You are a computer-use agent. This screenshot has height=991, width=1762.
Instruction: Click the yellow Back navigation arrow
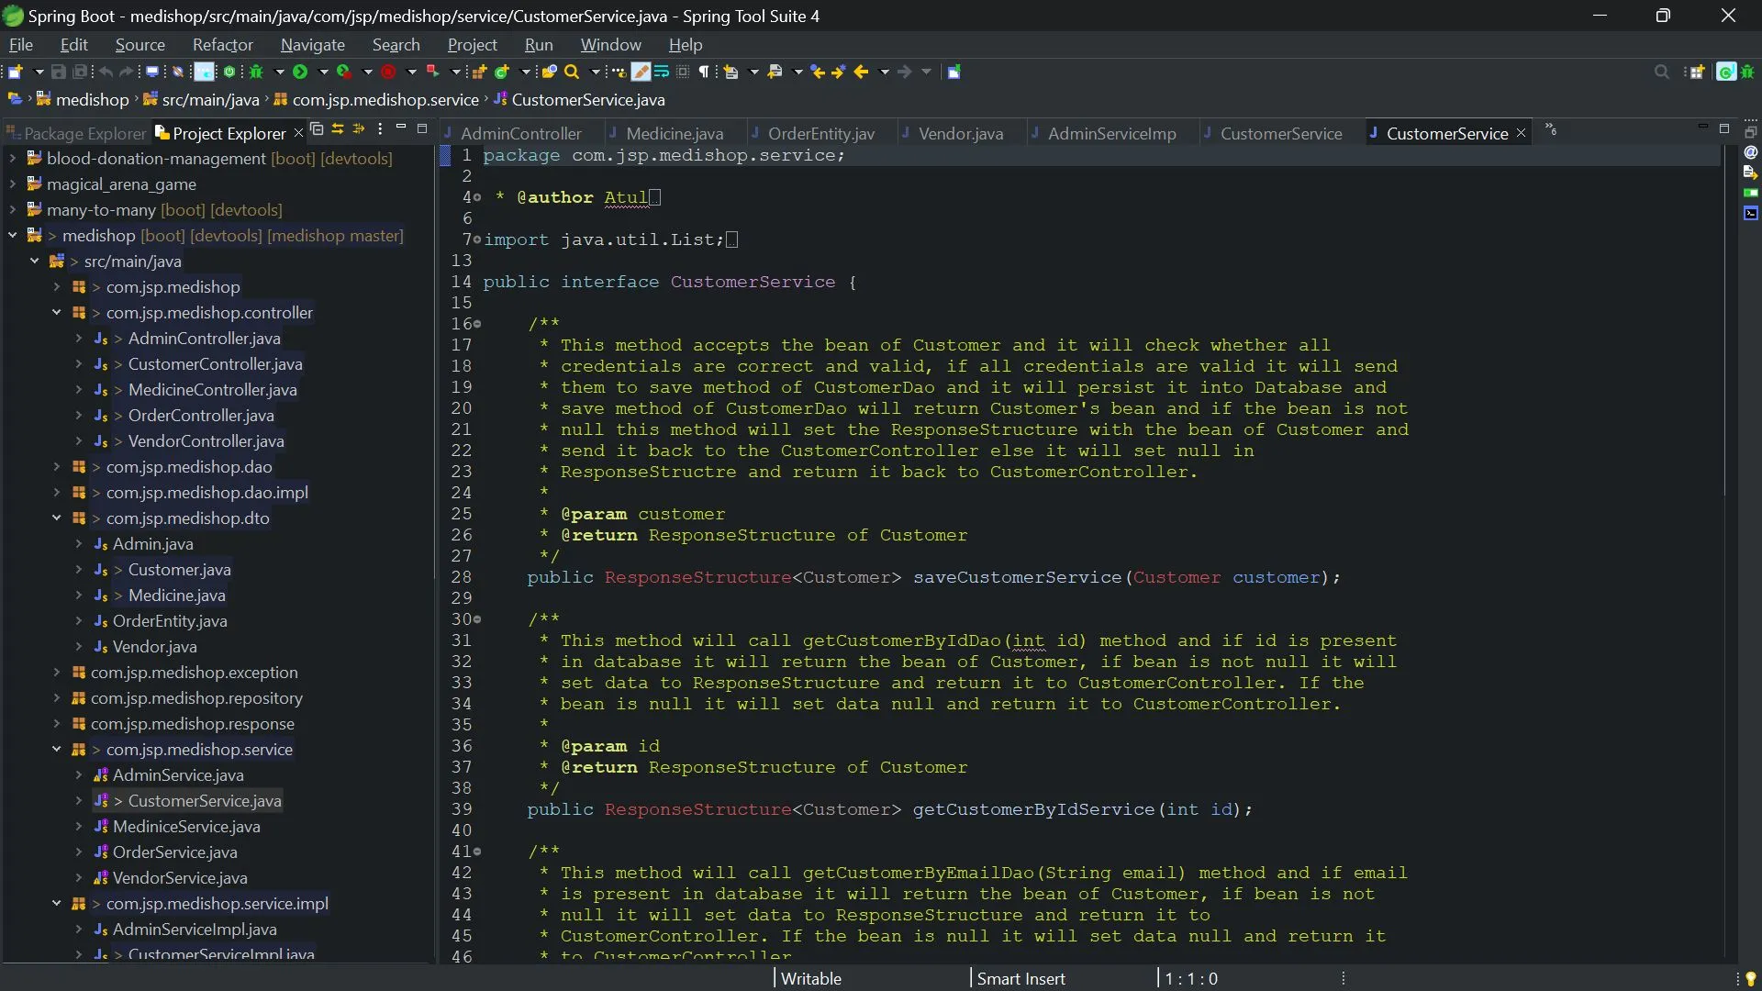pos(861,72)
